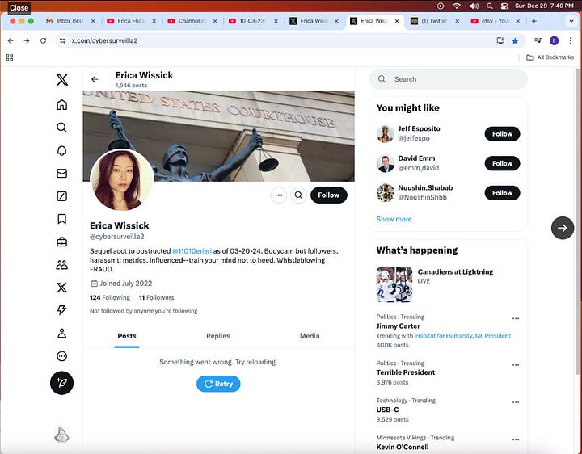Open All Bookmarks folder
Image resolution: width=582 pixels, height=454 pixels.
pyautogui.click(x=550, y=57)
